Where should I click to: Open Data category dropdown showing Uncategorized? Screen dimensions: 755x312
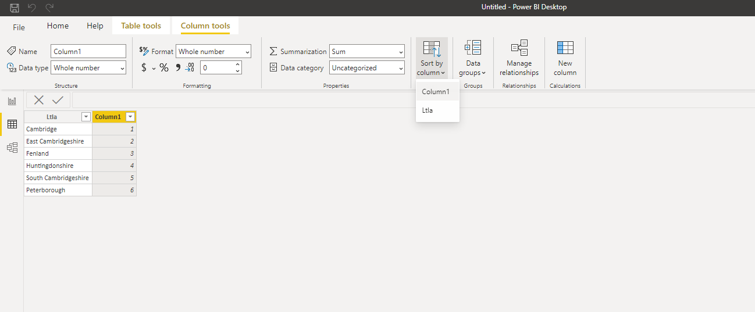367,67
